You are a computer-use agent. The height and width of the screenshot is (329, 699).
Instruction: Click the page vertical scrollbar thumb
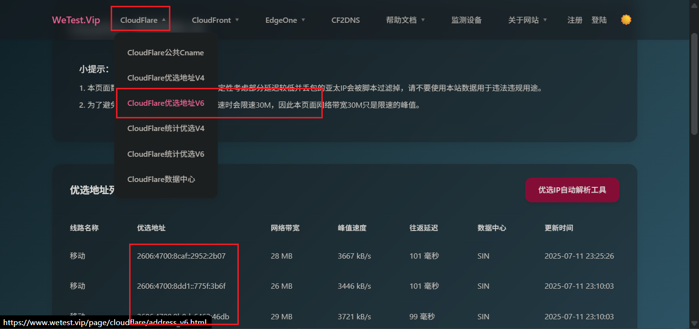click(x=694, y=83)
